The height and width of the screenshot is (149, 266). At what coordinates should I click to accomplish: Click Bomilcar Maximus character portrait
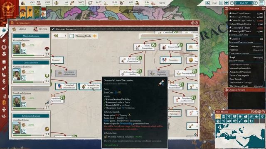coord(17,101)
